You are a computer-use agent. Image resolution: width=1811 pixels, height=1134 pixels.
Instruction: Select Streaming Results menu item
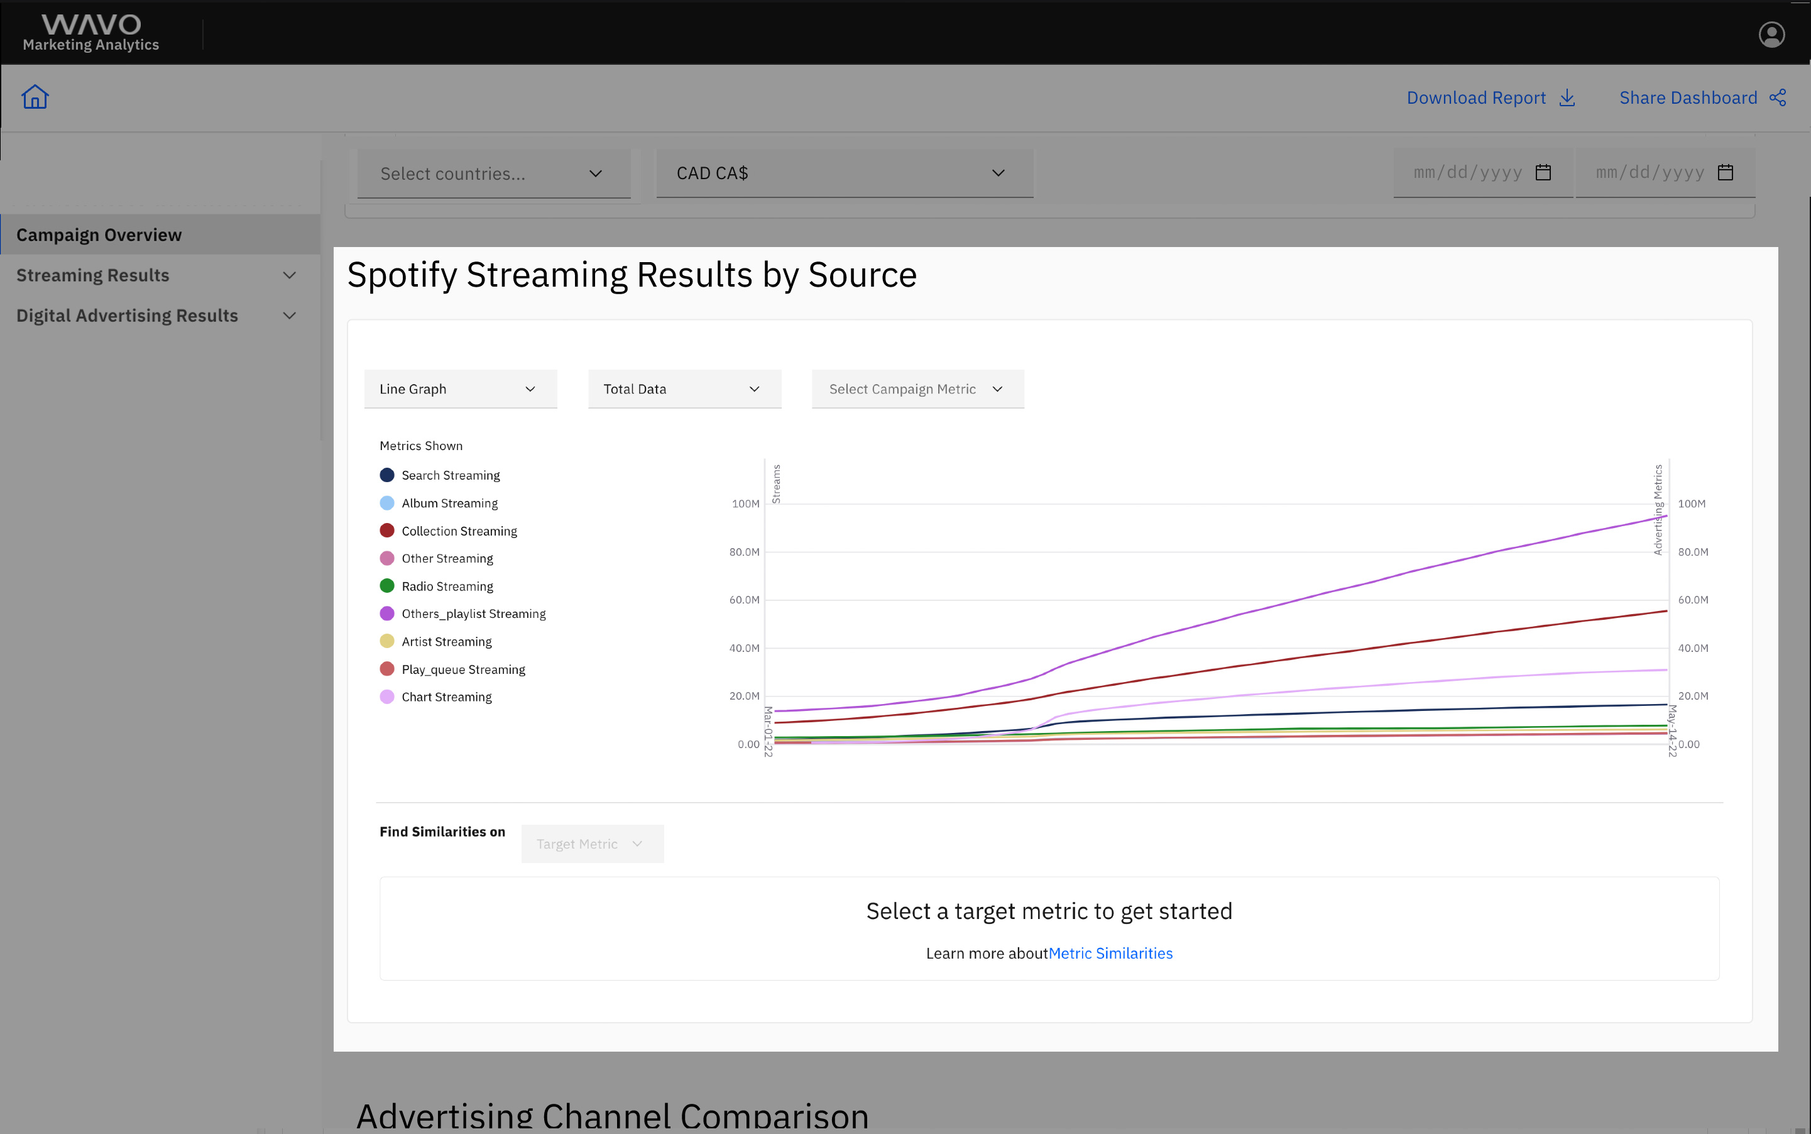[x=160, y=275]
